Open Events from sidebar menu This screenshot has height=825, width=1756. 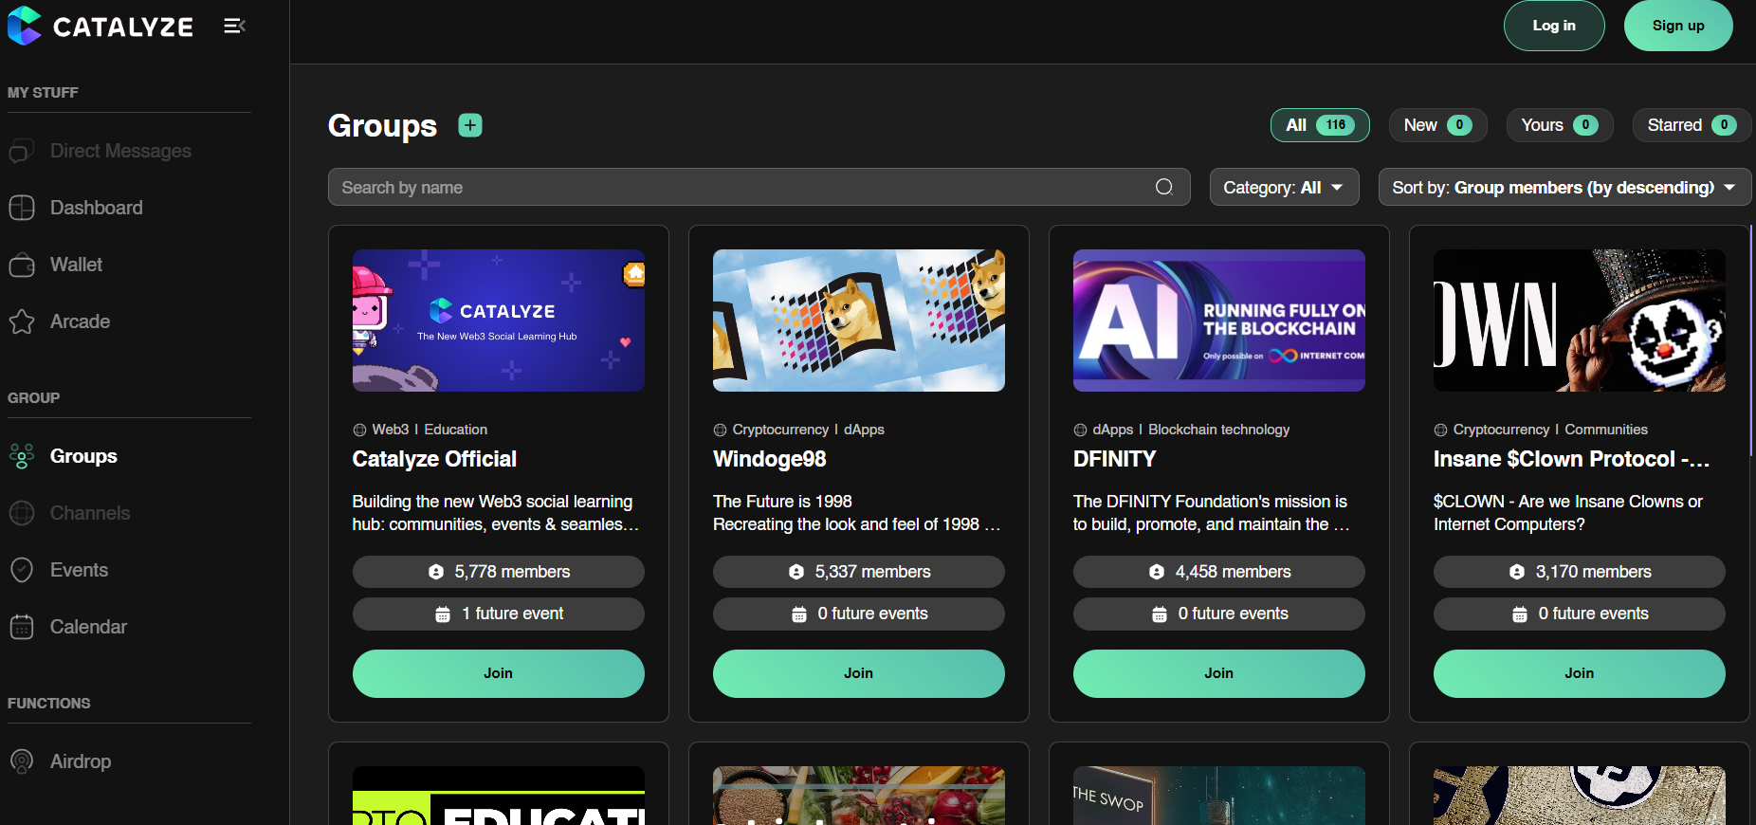click(79, 570)
